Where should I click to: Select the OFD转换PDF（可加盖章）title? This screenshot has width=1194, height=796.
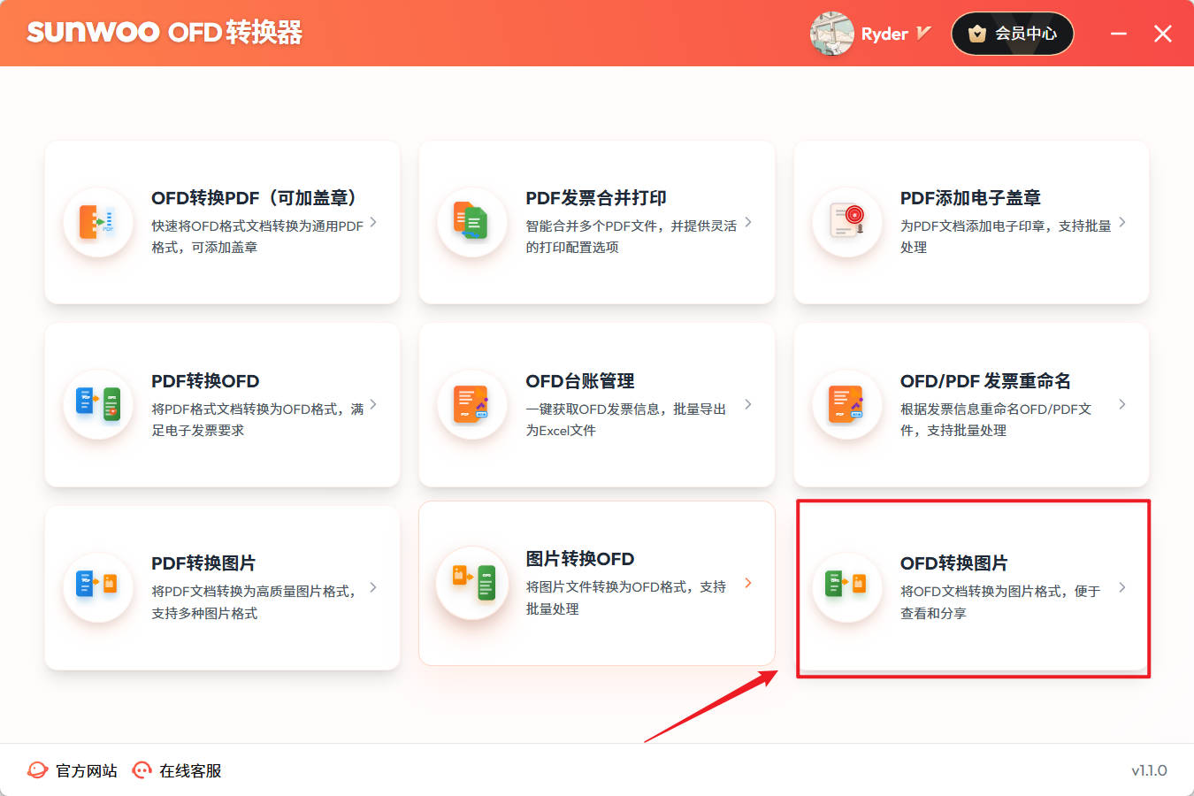[254, 198]
